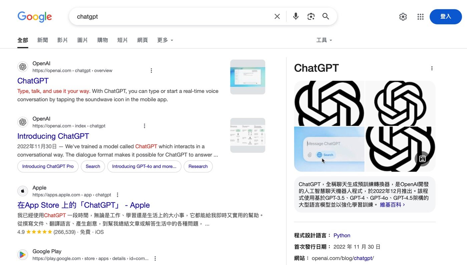Expand the 更多 dropdown
This screenshot has width=467, height=265.
(x=165, y=40)
